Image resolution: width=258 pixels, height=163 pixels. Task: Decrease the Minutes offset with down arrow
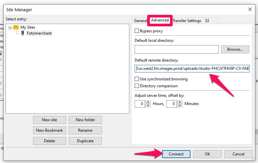click(180, 106)
